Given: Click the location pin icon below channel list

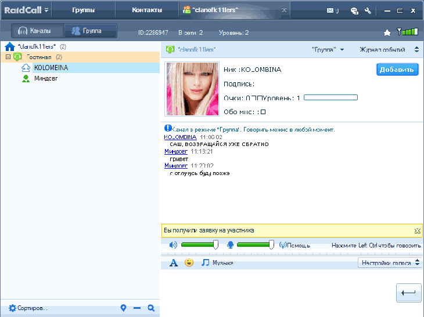Looking at the screenshot, I should pyautogui.click(x=123, y=308).
